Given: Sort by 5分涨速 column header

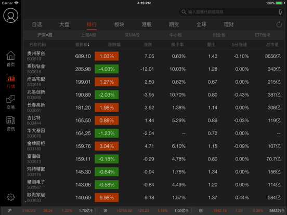Looking at the screenshot, I should (x=239, y=45).
